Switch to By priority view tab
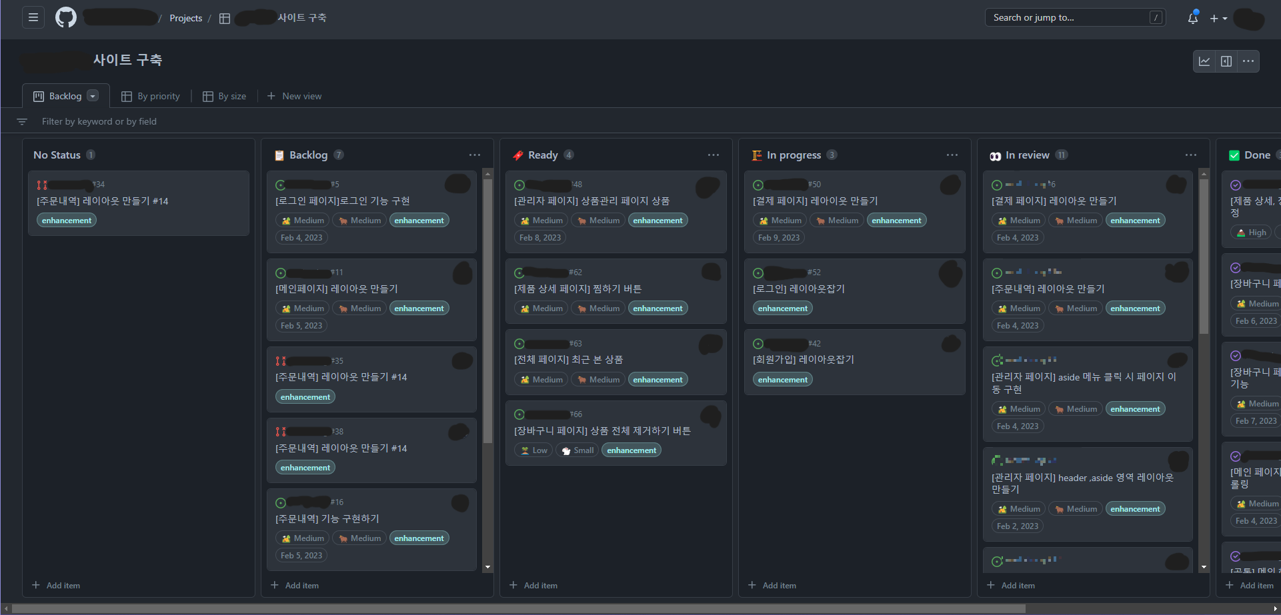This screenshot has height=615, width=1281. (x=151, y=96)
